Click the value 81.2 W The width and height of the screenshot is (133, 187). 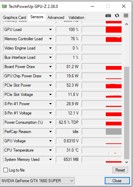tap(68, 67)
